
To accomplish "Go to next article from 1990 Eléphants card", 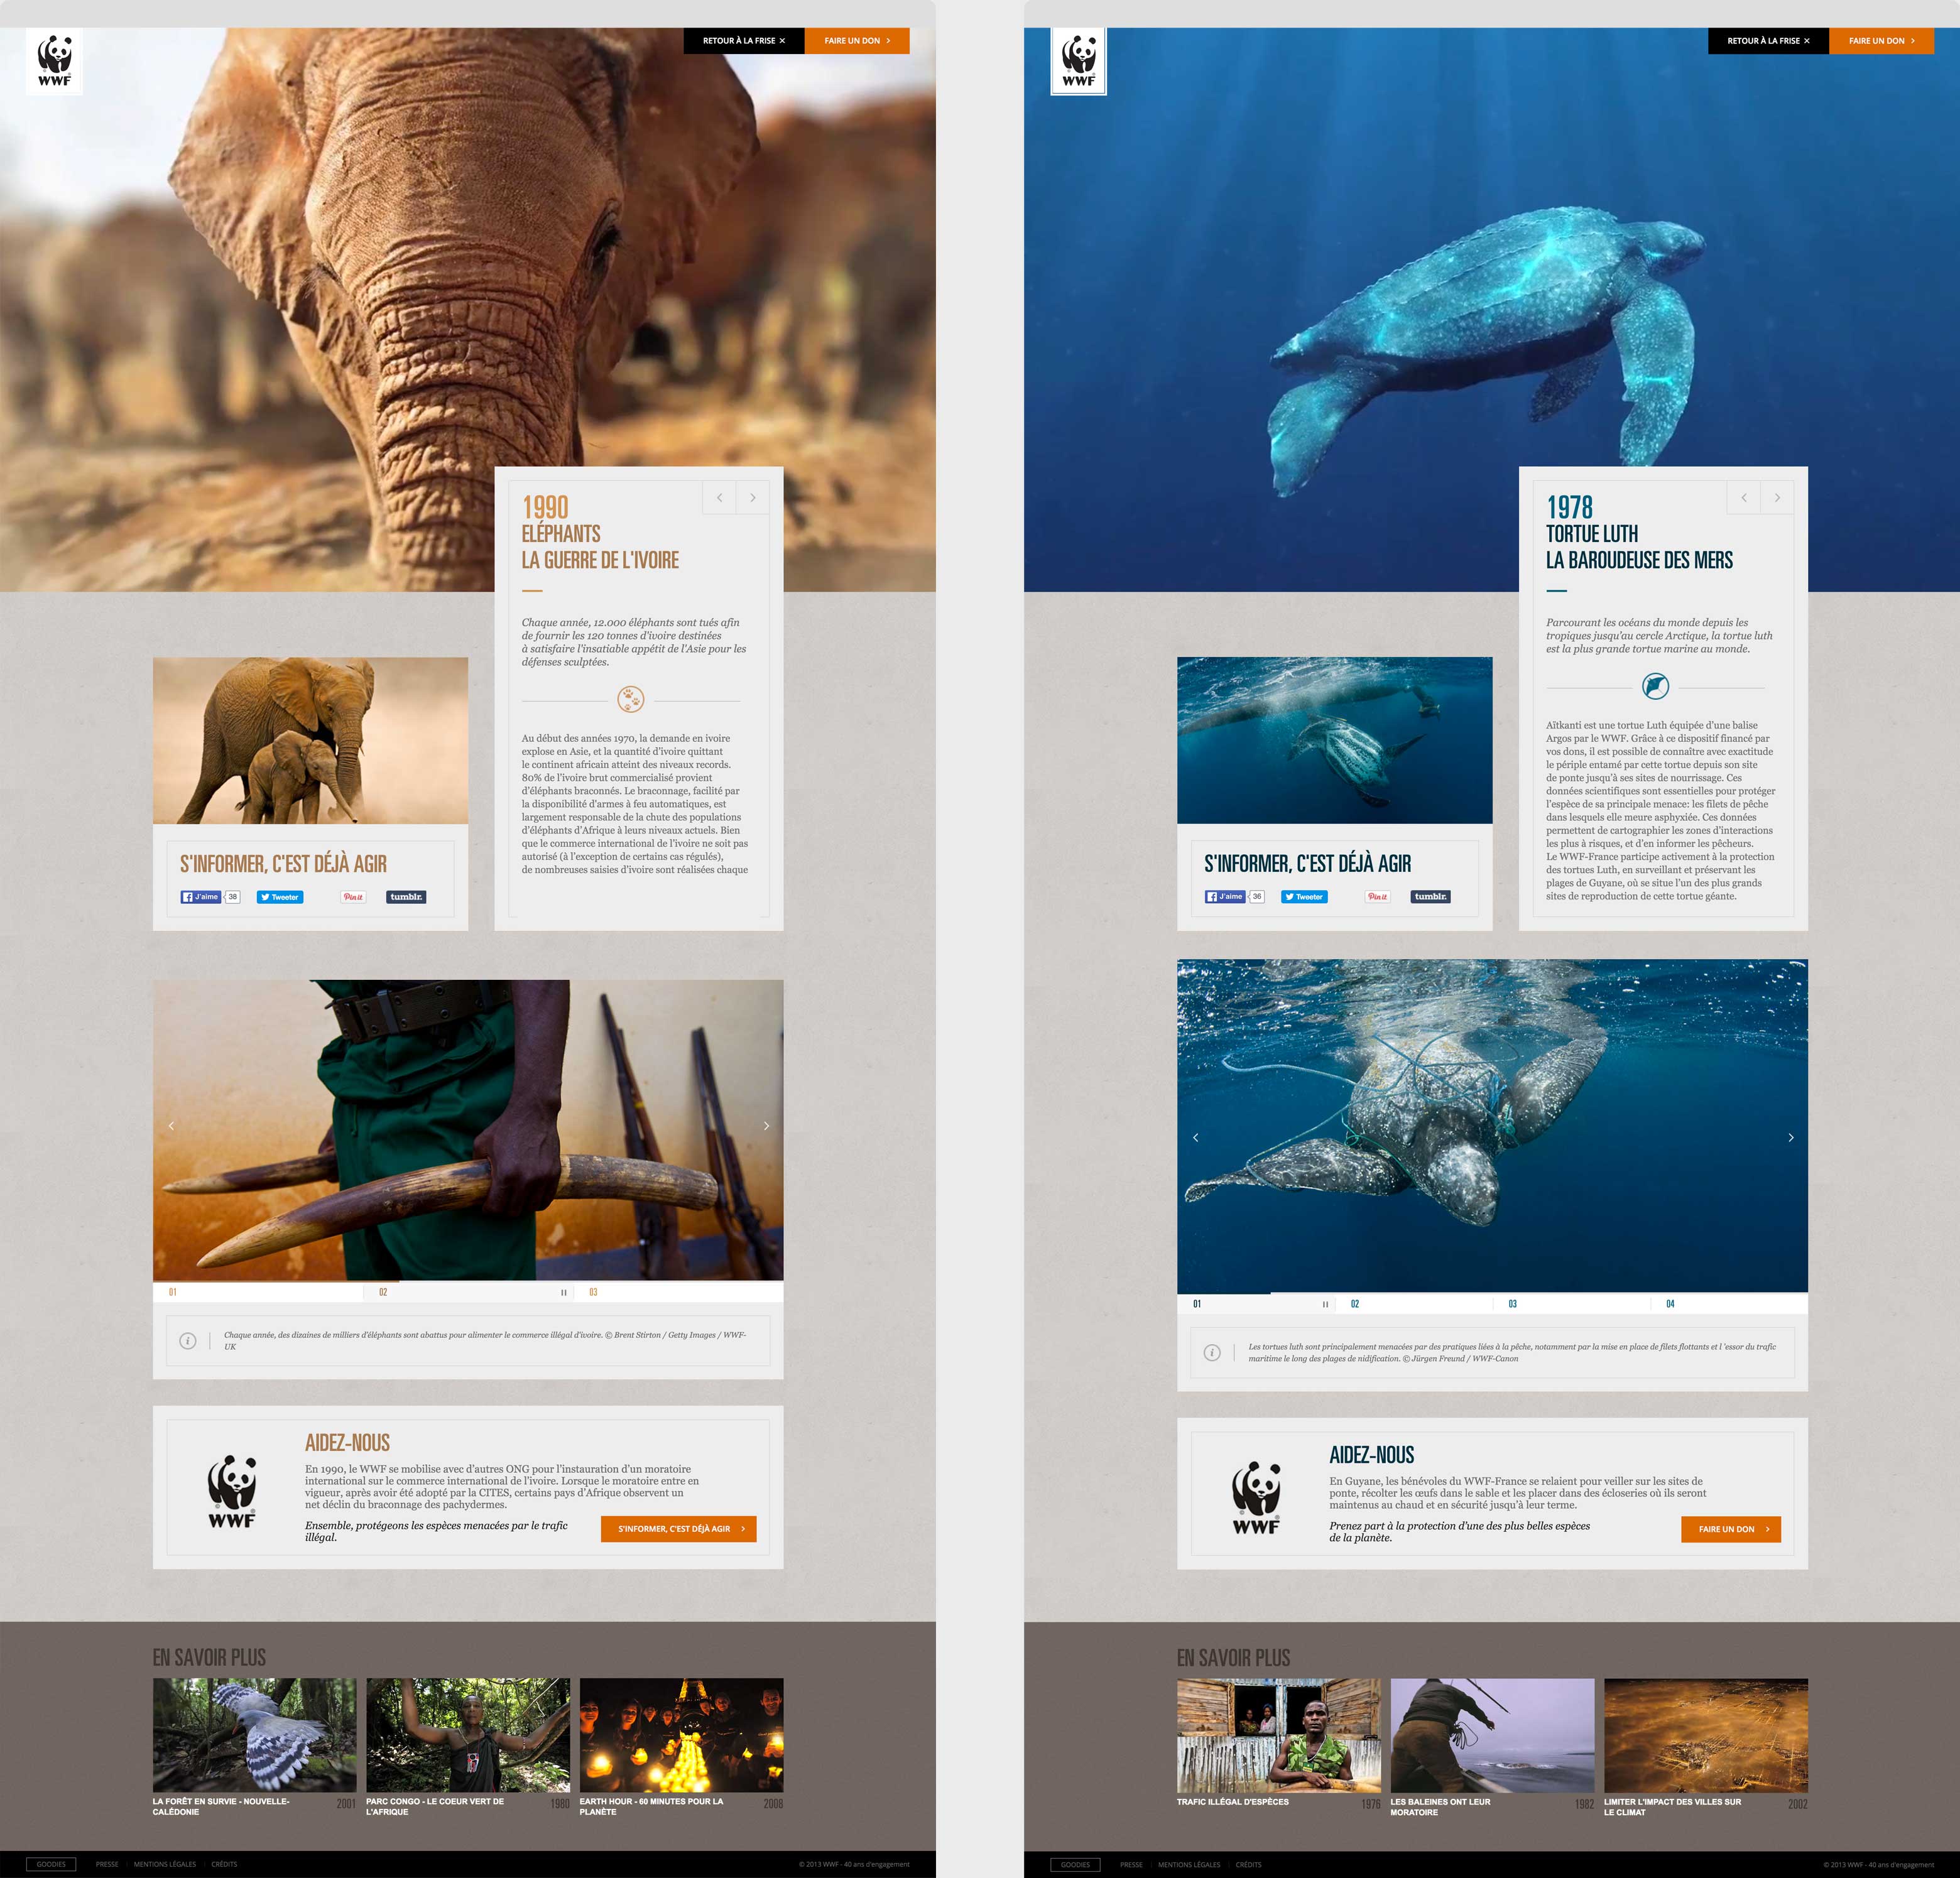I will pos(752,498).
